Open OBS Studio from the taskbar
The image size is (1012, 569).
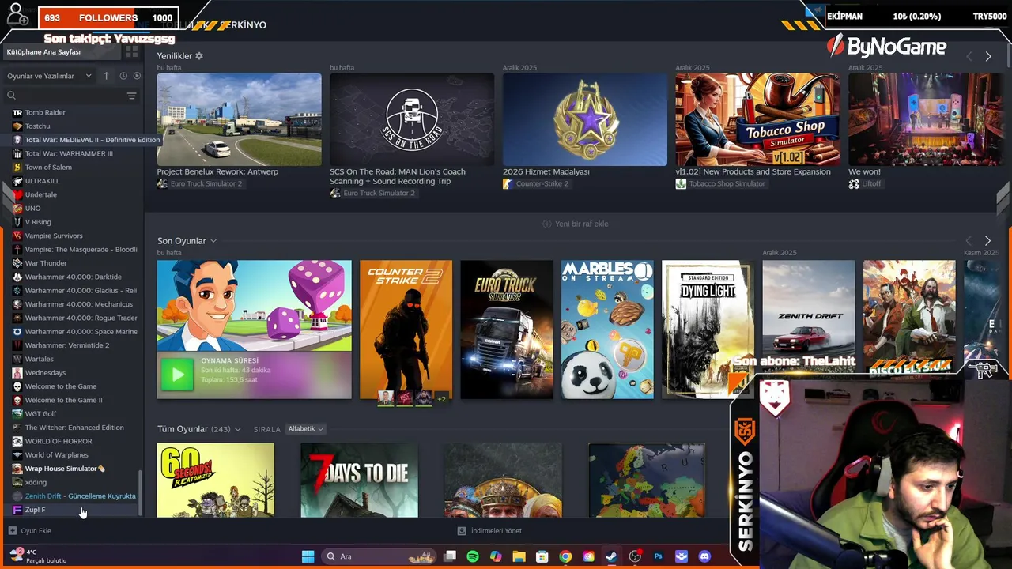tap(635, 556)
